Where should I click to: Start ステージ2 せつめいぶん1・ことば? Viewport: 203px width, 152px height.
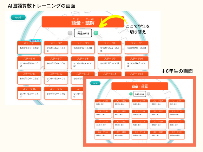(x=56, y=47)
